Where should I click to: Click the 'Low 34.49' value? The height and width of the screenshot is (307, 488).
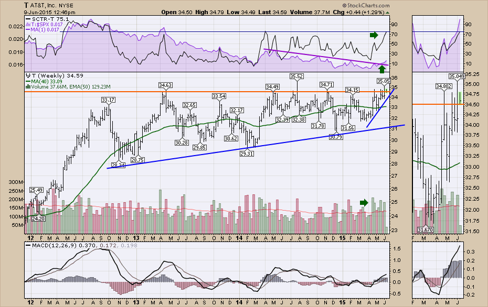coord(241,13)
